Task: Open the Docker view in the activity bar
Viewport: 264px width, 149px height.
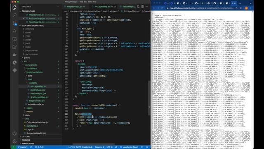Action: 15,55
